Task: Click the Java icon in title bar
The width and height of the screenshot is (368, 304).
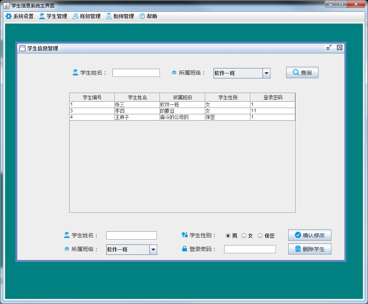Action: point(6,5)
